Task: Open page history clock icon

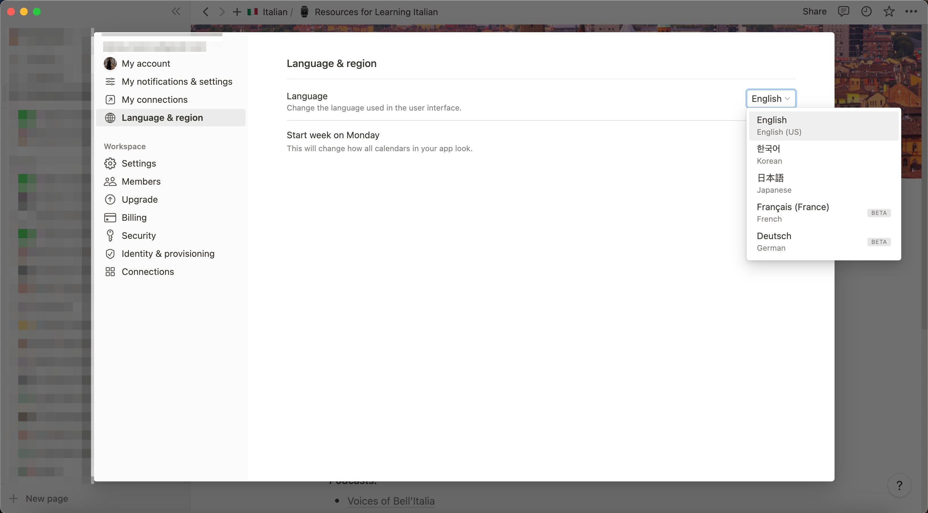Action: pyautogui.click(x=866, y=12)
